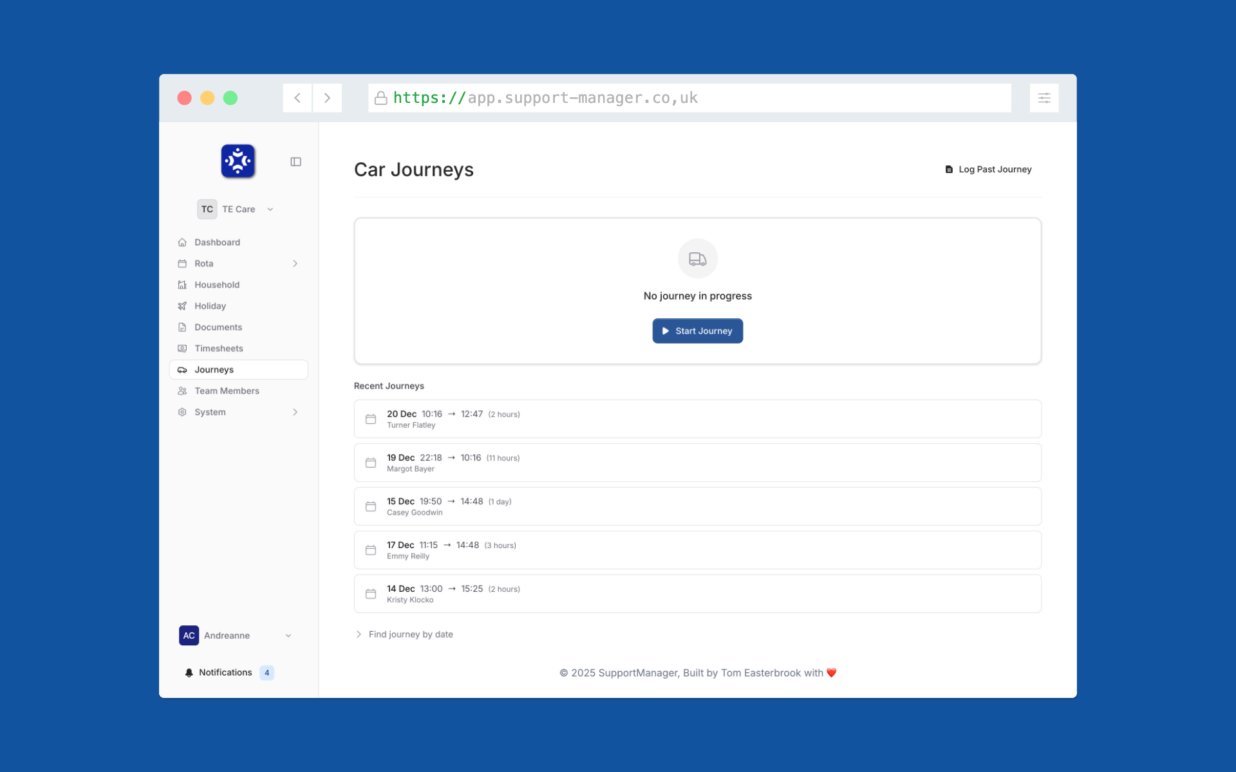The height and width of the screenshot is (772, 1236).
Task: Open the TE Care organization dropdown
Action: (x=270, y=209)
